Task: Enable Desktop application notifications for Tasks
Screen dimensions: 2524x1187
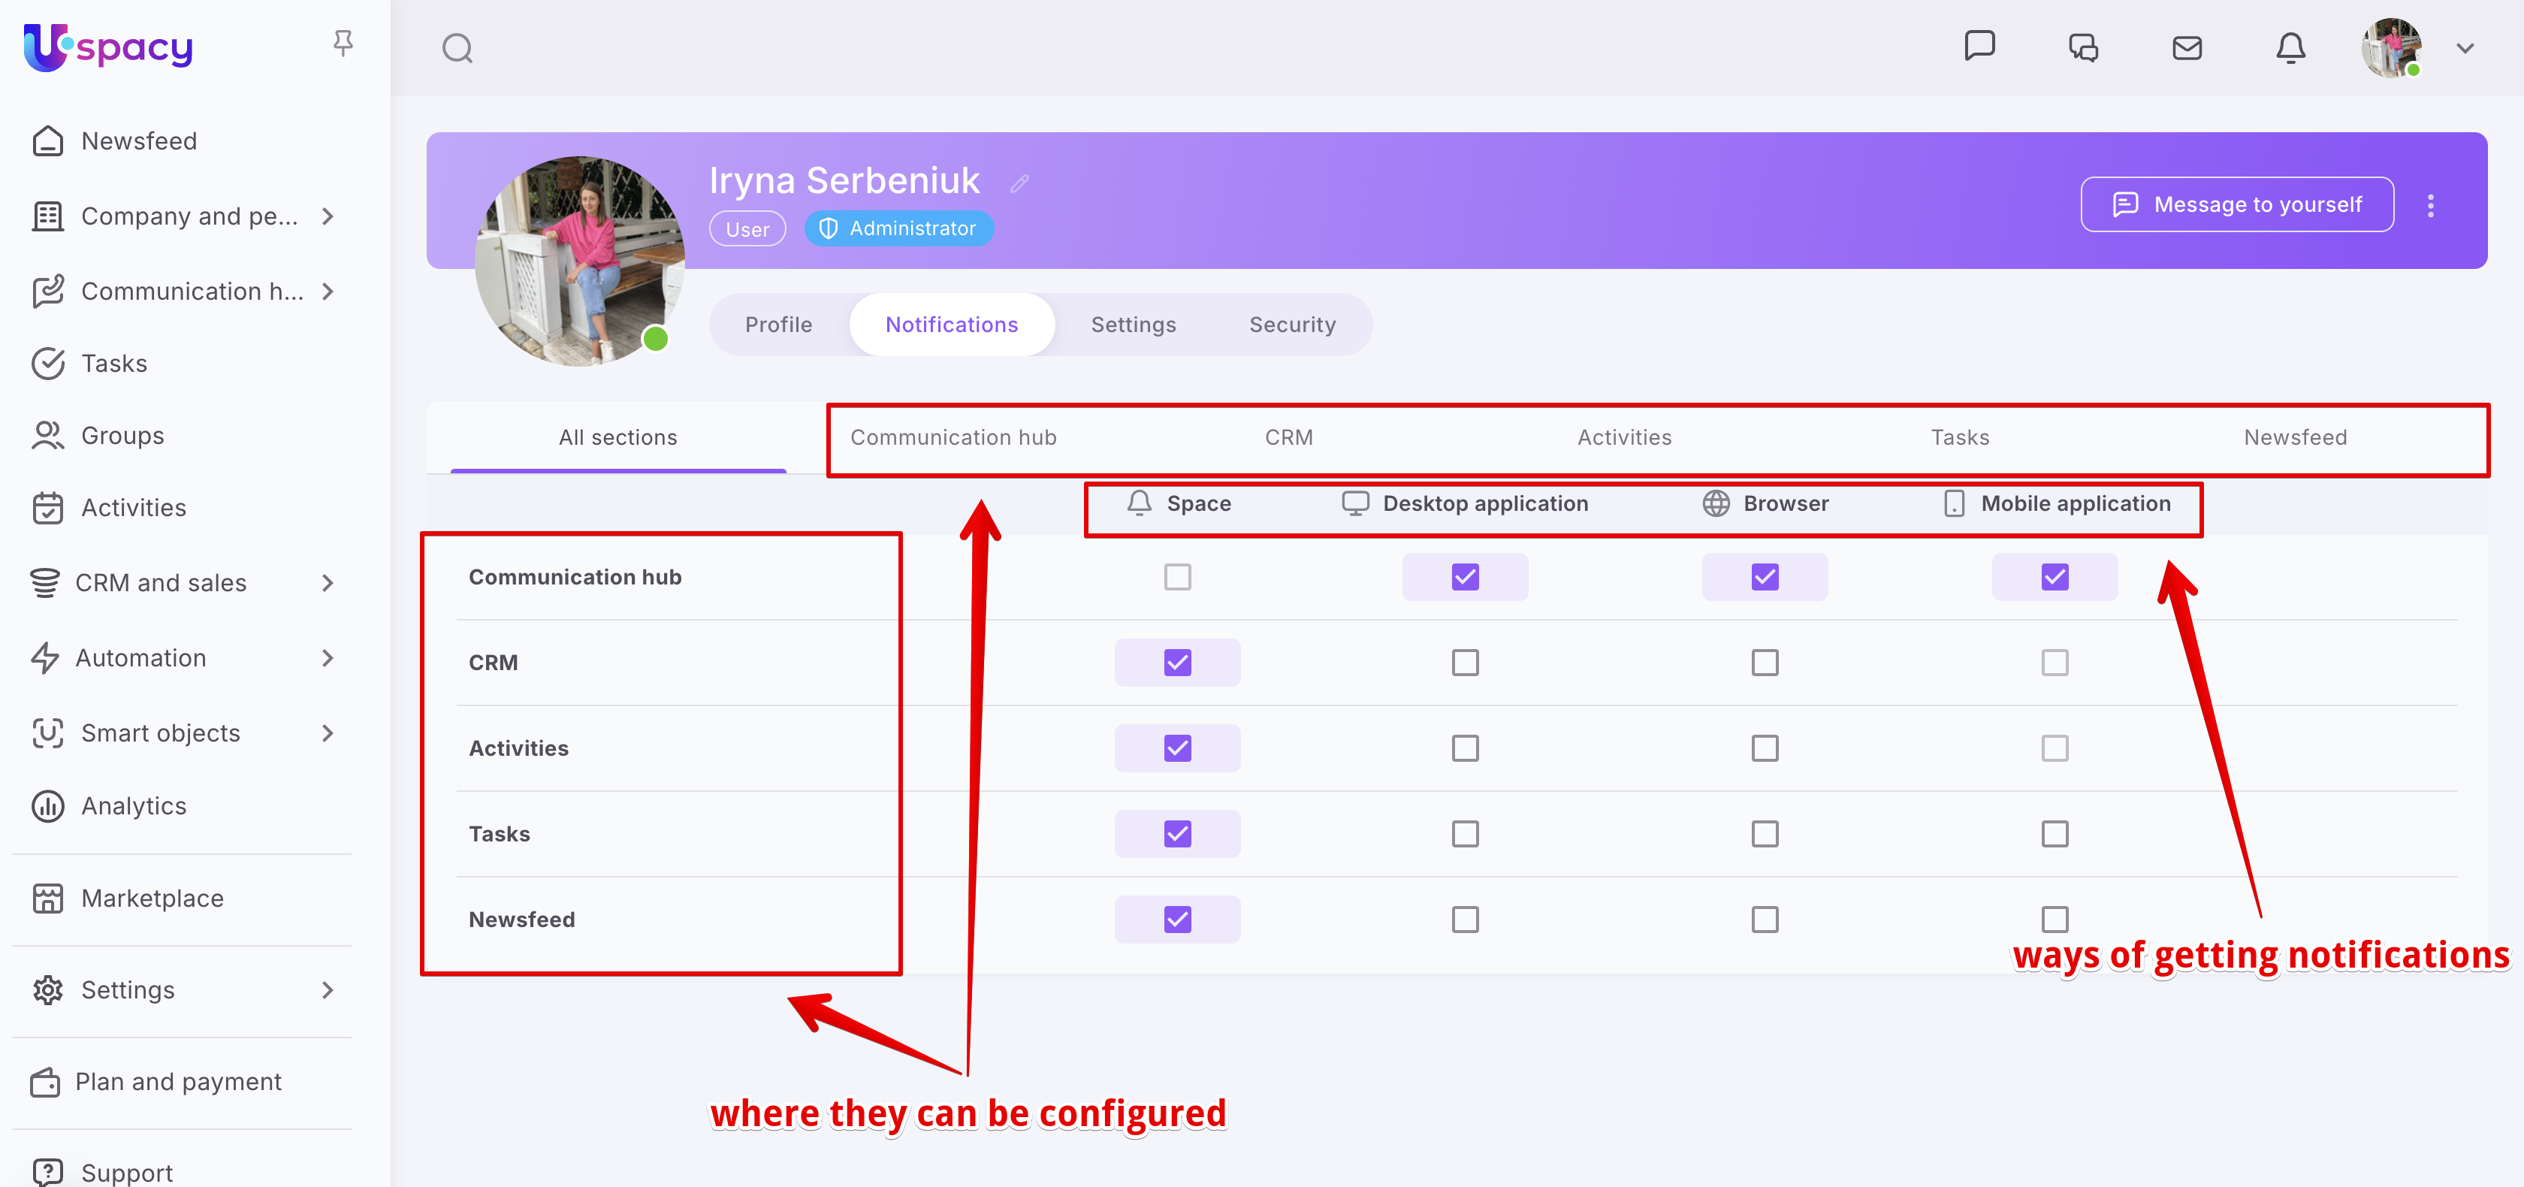Action: click(1465, 834)
